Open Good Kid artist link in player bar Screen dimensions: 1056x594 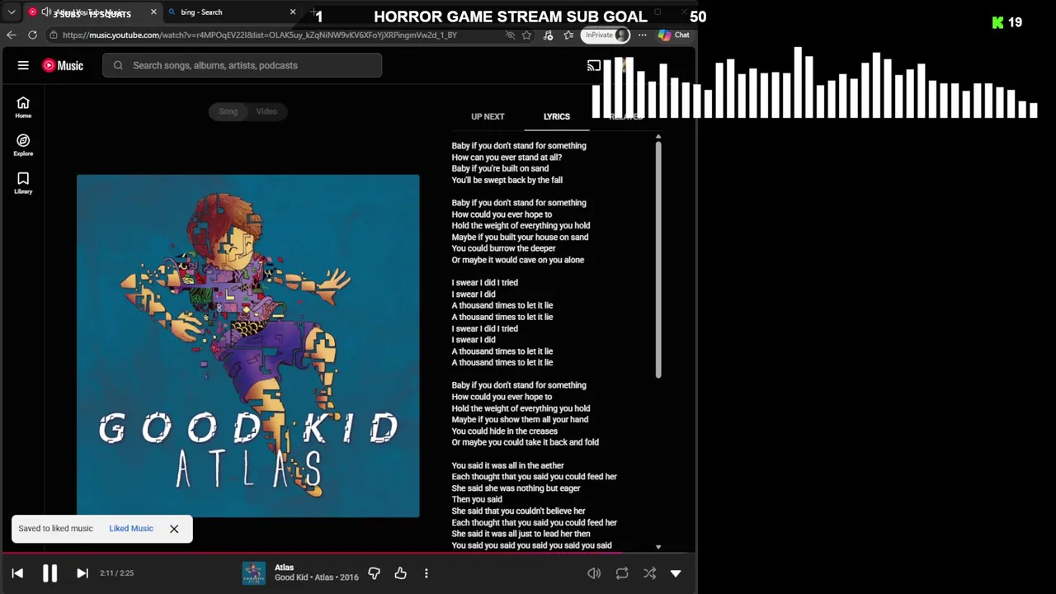(x=292, y=577)
